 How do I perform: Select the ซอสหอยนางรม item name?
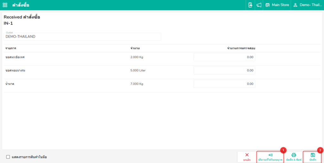[x=16, y=70]
